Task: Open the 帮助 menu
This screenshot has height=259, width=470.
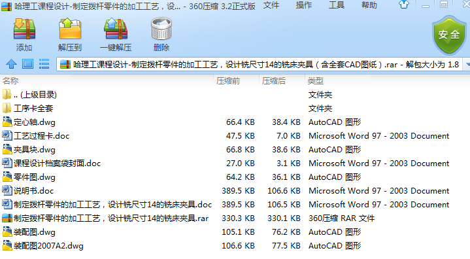Action: [369, 5]
